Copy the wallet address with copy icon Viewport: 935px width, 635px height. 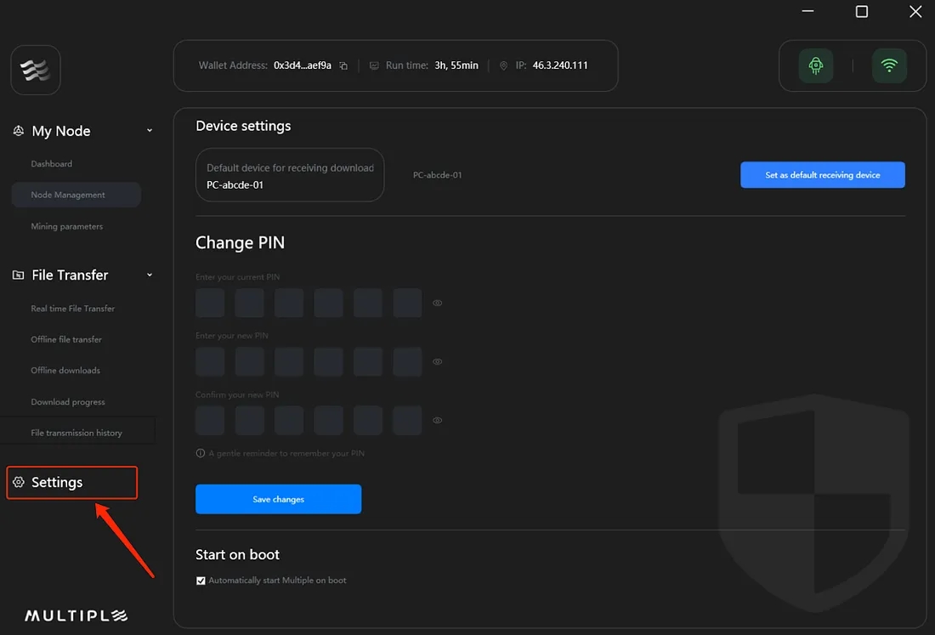(x=343, y=65)
